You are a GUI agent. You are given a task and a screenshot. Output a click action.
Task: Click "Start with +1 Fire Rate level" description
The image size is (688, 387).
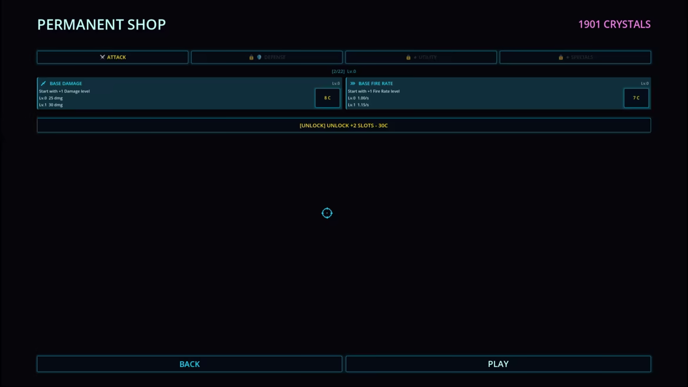pyautogui.click(x=374, y=91)
